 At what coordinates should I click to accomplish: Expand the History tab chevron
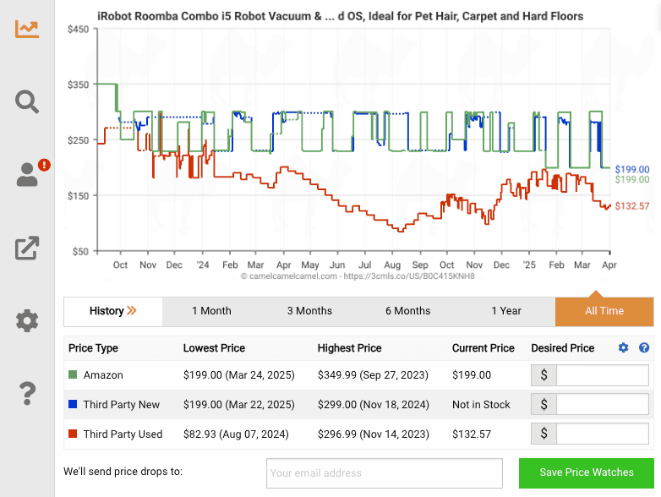coord(132,311)
